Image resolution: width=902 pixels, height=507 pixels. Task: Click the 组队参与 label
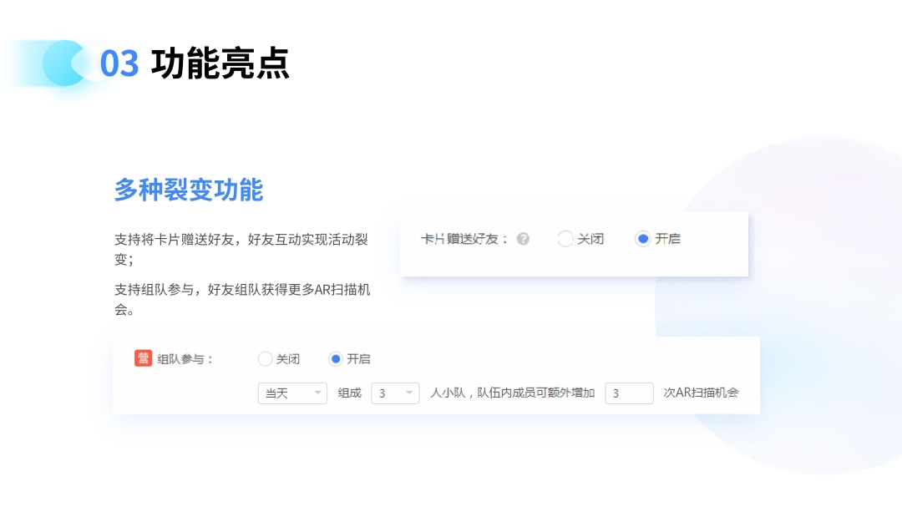coord(185,359)
